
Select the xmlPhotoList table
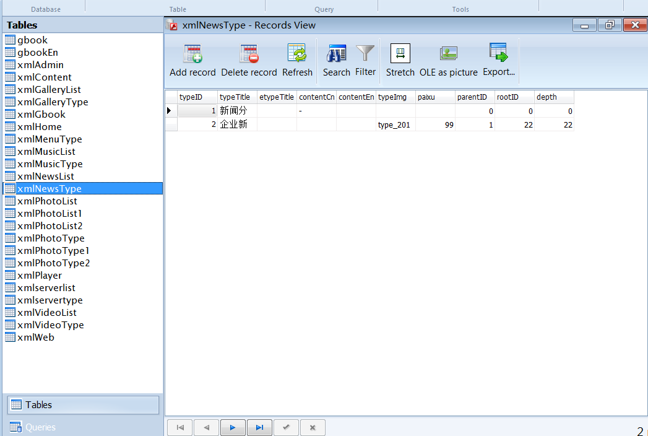click(x=47, y=201)
